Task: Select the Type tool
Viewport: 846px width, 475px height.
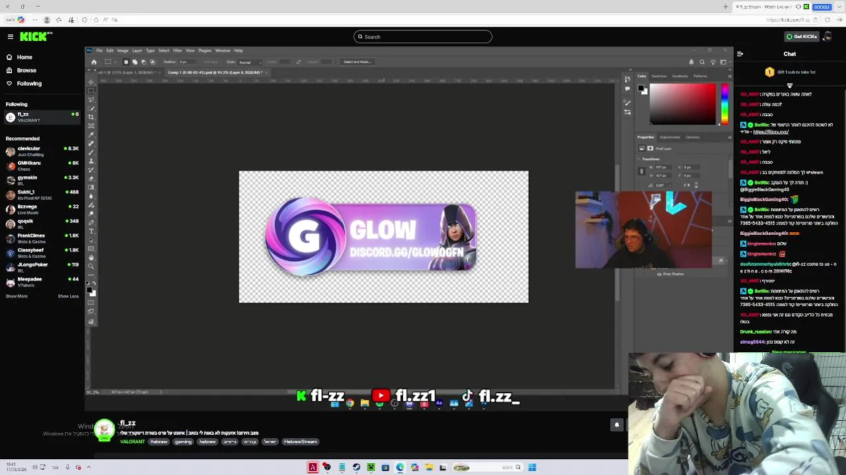Action: click(91, 231)
